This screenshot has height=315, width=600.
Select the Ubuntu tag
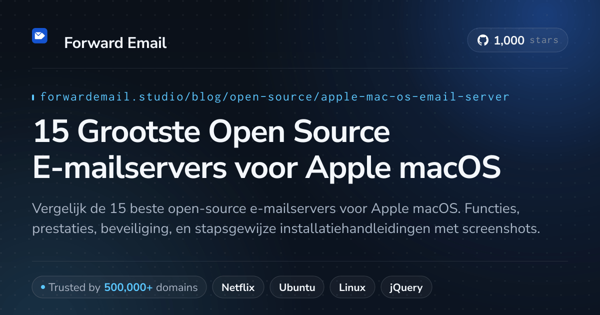pos(297,287)
